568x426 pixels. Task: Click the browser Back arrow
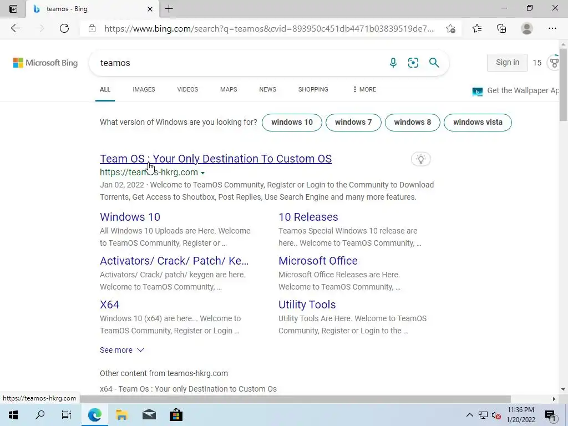(15, 28)
